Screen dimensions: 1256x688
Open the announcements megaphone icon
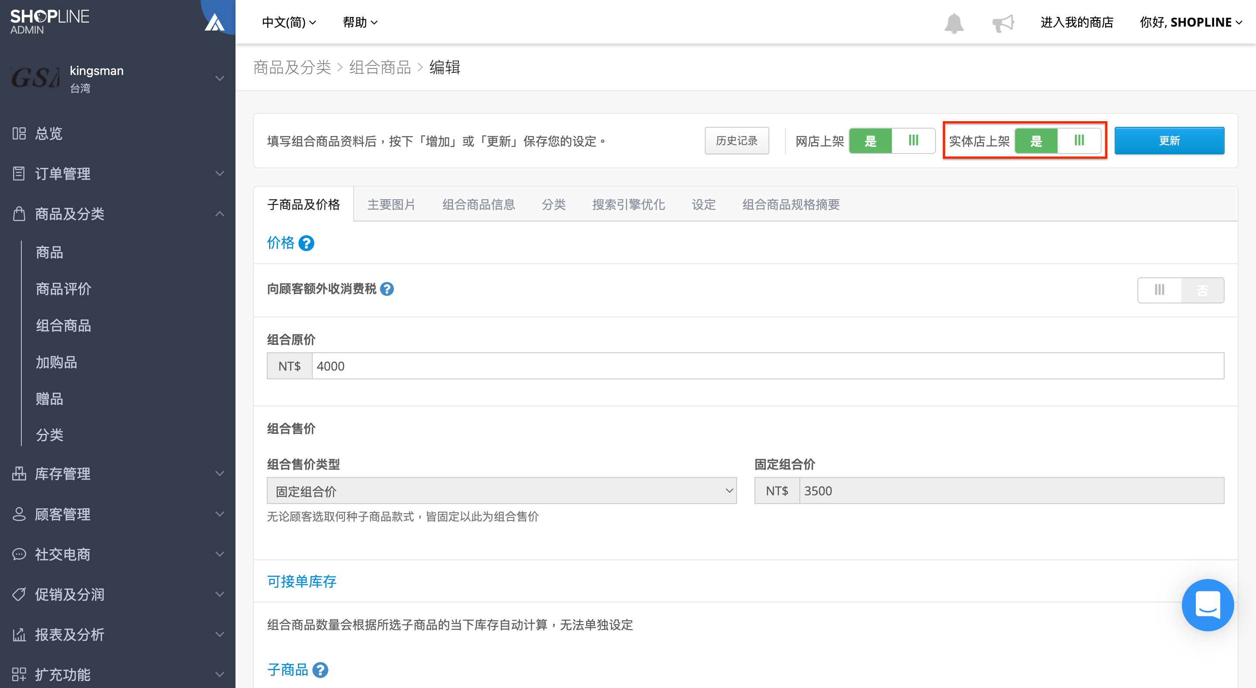pos(1003,23)
